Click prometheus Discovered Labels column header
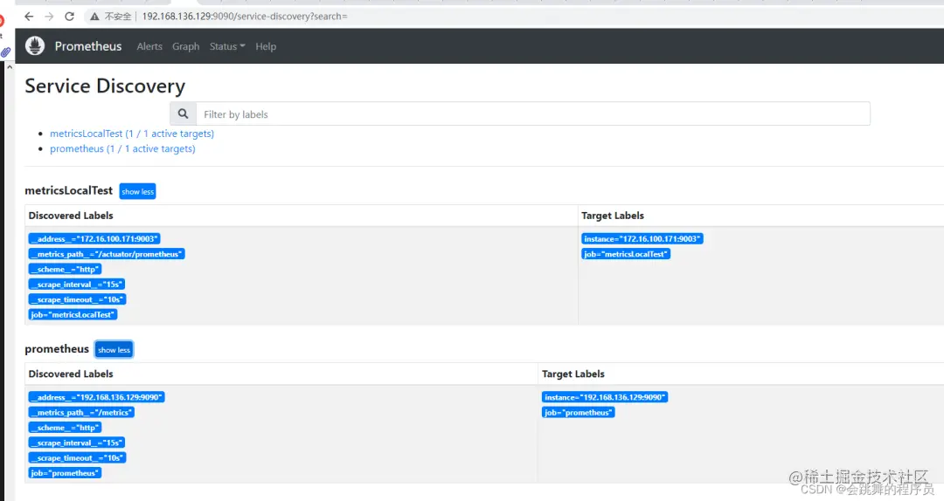The height and width of the screenshot is (501, 944). [71, 374]
